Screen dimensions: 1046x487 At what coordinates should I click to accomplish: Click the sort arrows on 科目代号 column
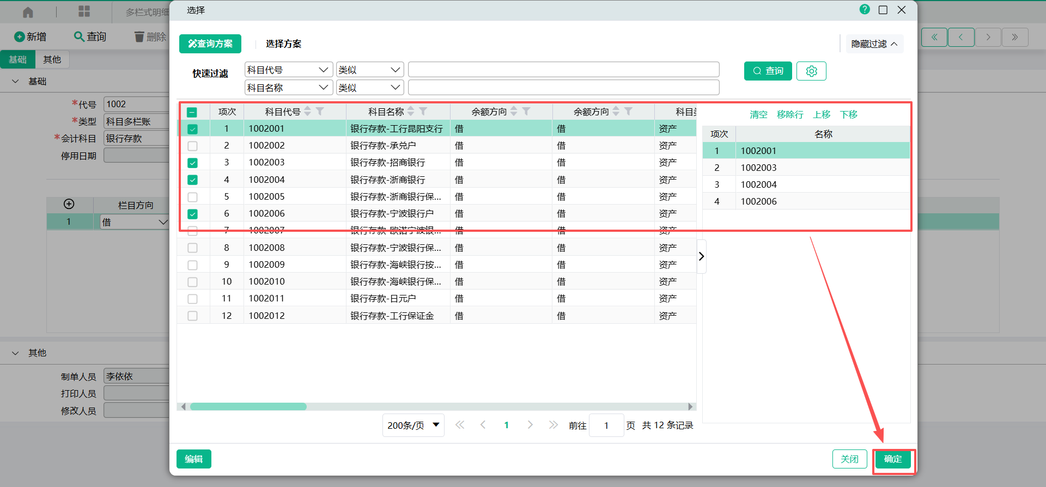point(308,112)
